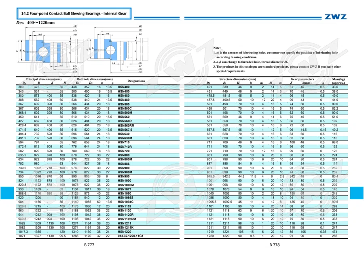
Task: Click the 'Bolt hole dimensions(mm)' column header
Action: point(95,79)
